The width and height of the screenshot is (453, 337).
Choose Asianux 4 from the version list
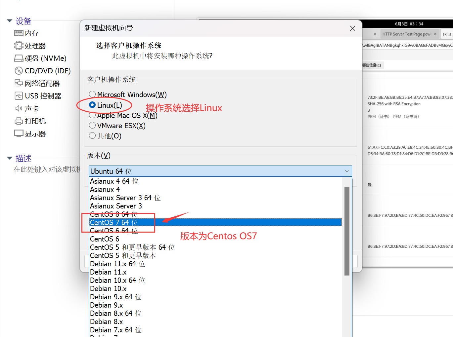pyautogui.click(x=216, y=189)
